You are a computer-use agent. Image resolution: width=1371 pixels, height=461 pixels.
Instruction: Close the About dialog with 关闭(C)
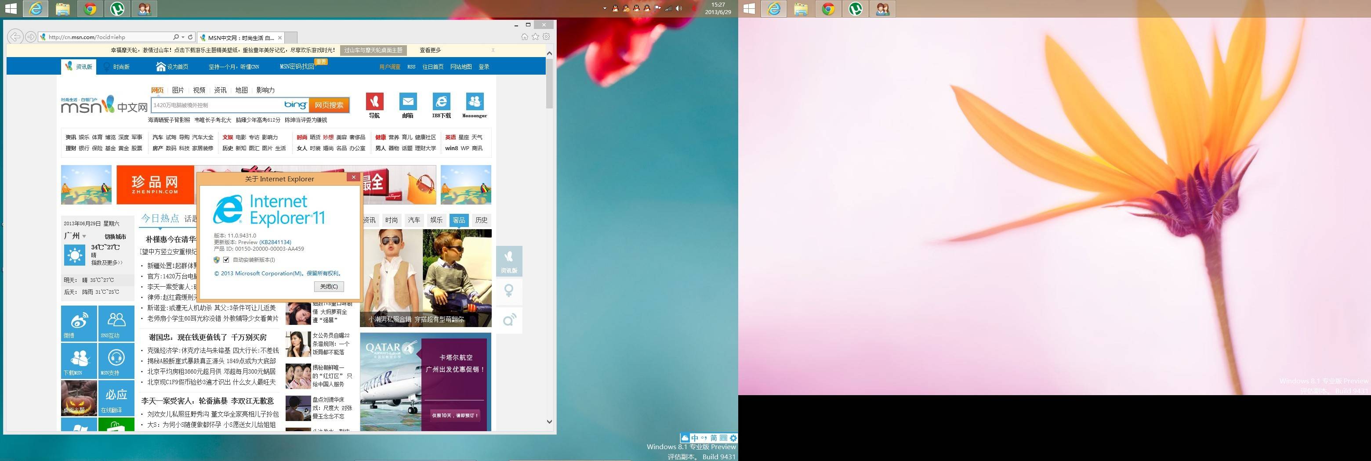pos(329,287)
